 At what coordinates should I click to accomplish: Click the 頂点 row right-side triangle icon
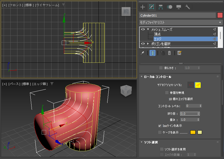(214, 34)
